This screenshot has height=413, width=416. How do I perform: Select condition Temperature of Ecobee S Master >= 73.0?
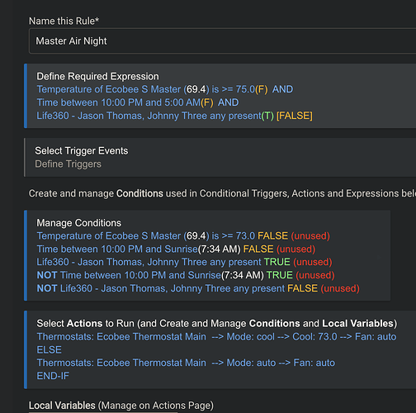[x=183, y=236]
